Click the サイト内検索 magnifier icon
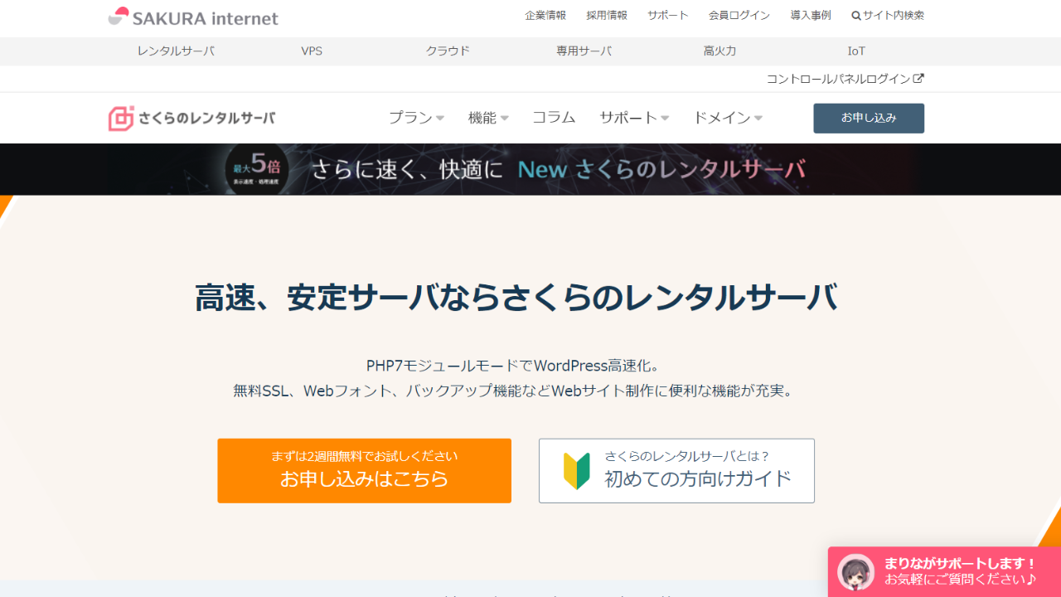This screenshot has height=597, width=1061. (856, 16)
